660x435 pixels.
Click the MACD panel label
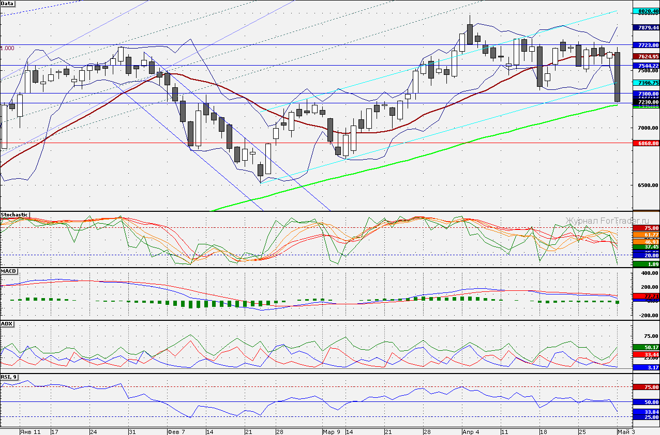(8, 271)
